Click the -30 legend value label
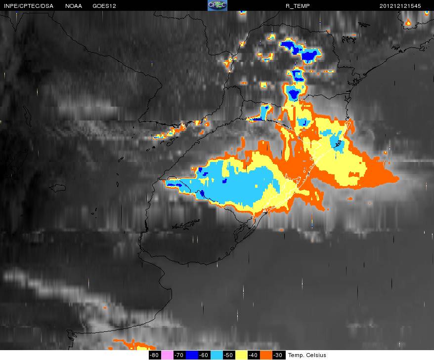This screenshot has height=360, width=434. tap(278, 355)
